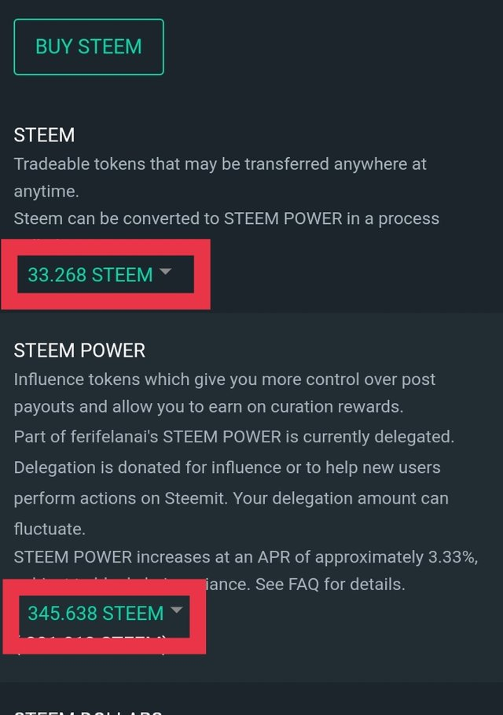Open the 345.638 STEEM power dropdown
This screenshot has height=715, width=503.
(x=105, y=613)
